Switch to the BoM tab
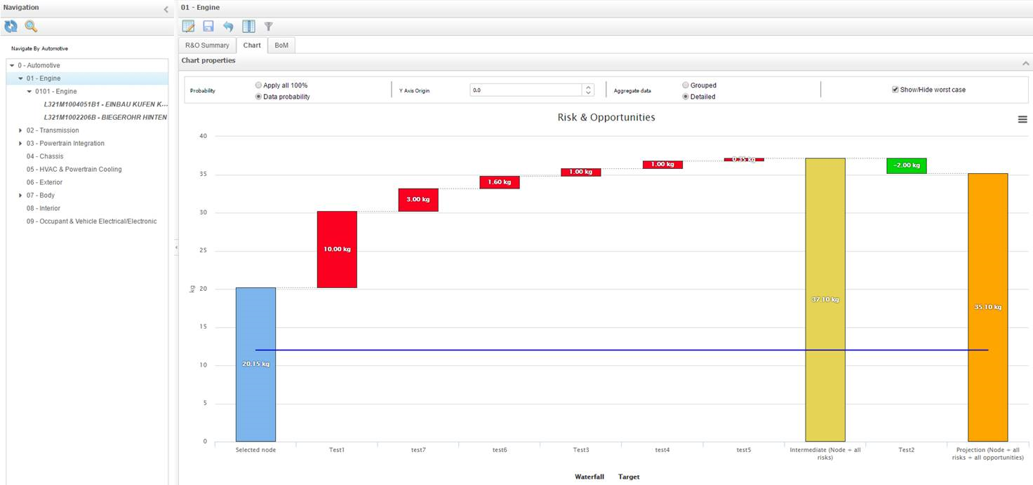This screenshot has height=485, width=1033. pyautogui.click(x=281, y=46)
